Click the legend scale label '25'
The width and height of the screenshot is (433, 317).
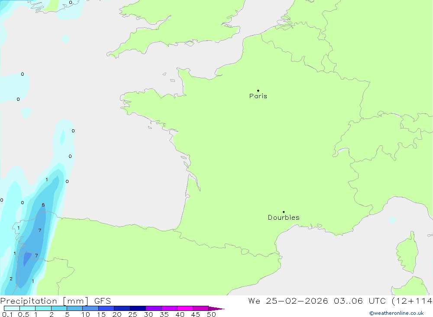132,314
